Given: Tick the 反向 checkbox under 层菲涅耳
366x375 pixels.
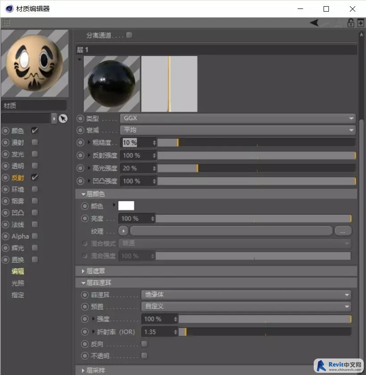Looking at the screenshot, I should [144, 344].
